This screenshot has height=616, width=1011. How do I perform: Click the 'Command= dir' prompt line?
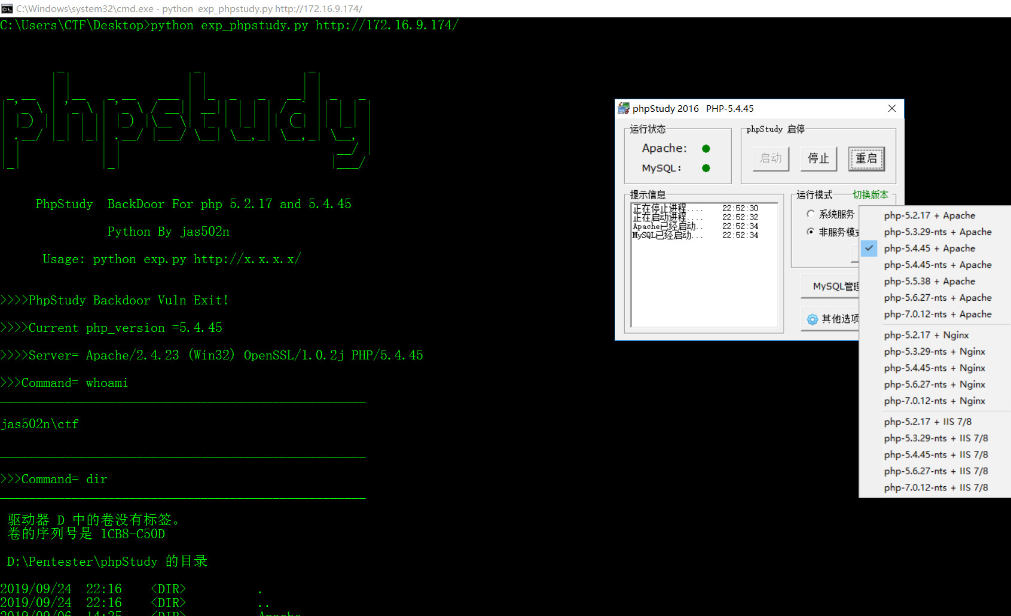pos(54,479)
